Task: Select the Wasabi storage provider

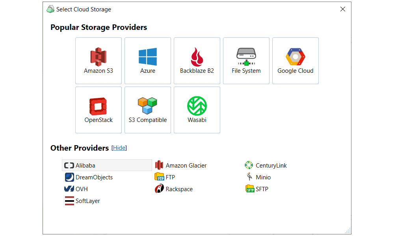Action: tap(197, 110)
